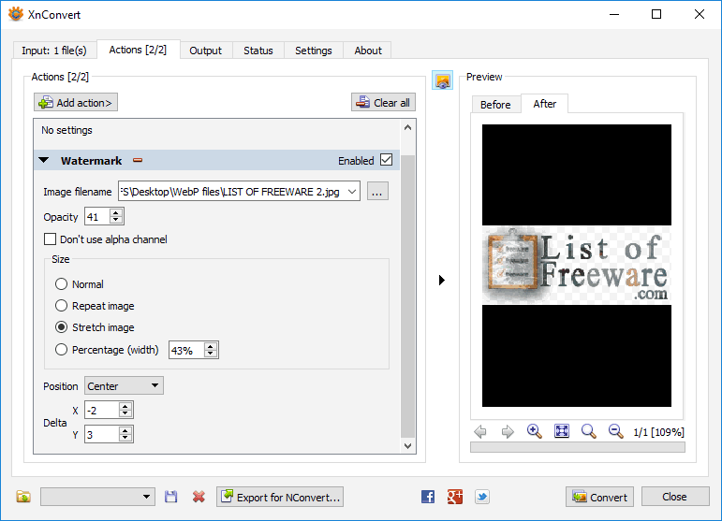Collapse the Watermark action section
This screenshot has width=722, height=521.
click(44, 161)
